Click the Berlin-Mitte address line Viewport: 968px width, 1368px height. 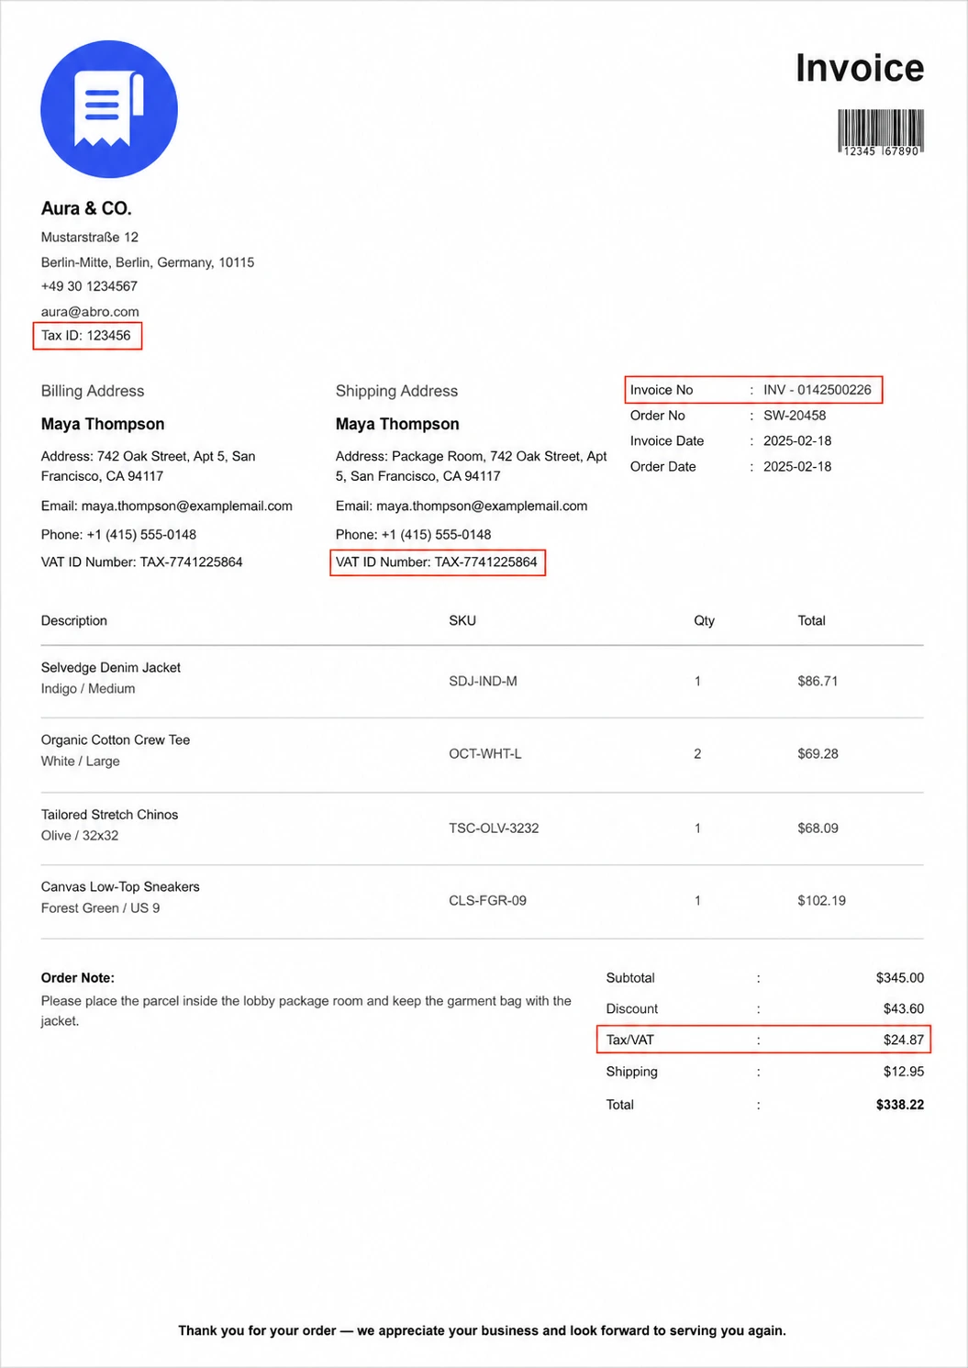click(148, 262)
